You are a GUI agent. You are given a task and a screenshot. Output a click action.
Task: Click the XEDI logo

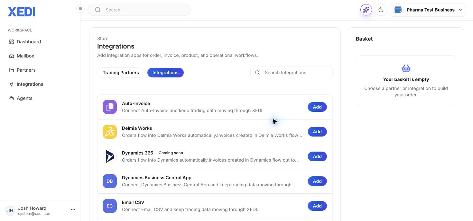pos(22,12)
